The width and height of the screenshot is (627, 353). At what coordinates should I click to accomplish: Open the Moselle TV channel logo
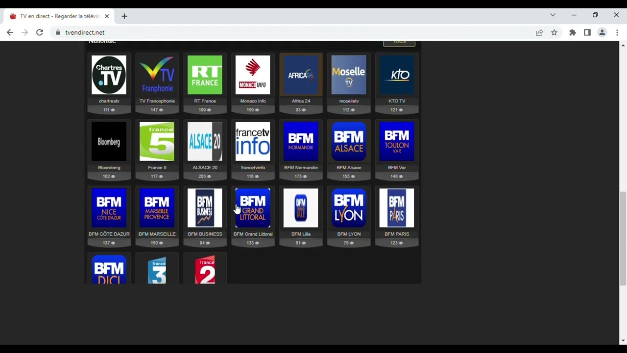349,75
